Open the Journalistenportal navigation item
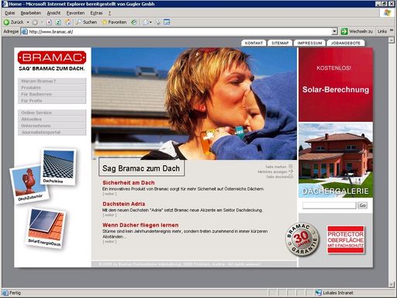Viewport: 397px width, 298px height. [52, 132]
